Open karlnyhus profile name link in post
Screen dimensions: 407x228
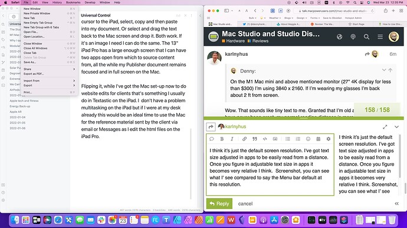(236, 54)
